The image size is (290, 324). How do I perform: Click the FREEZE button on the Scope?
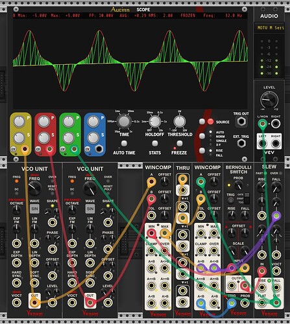180,143
